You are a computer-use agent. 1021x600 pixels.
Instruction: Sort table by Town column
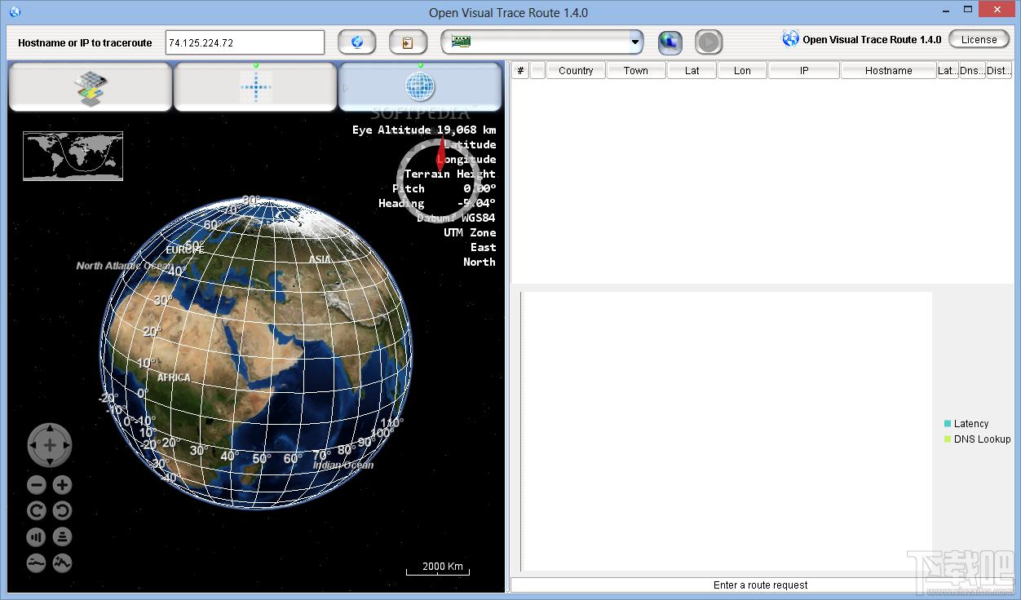(636, 71)
